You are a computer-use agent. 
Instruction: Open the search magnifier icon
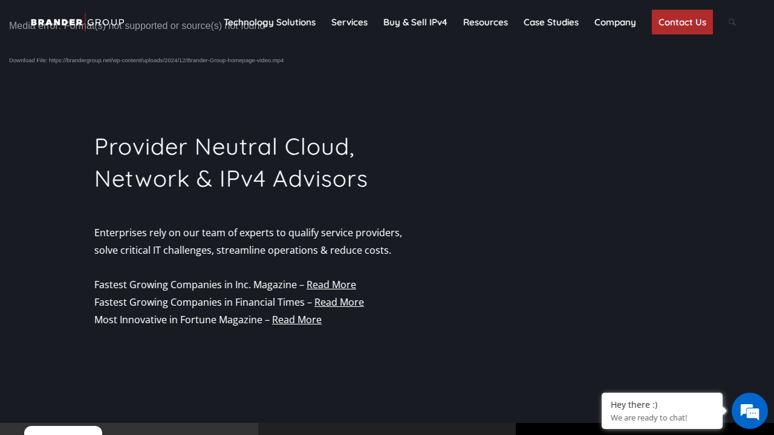click(x=732, y=22)
